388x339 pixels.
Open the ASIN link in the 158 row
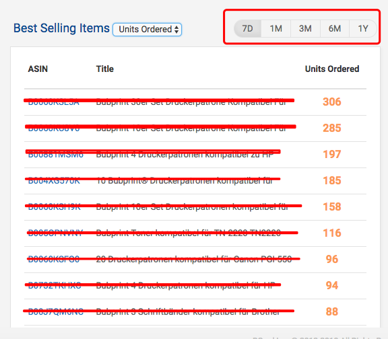[x=54, y=206]
